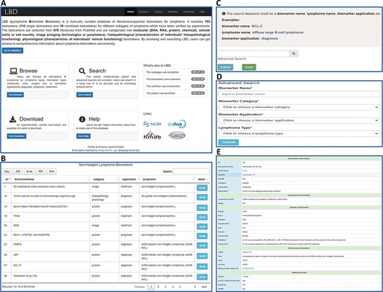Click the CSV export button
Image resolution: width=383 pixels, height=292 pixels.
coord(18,171)
